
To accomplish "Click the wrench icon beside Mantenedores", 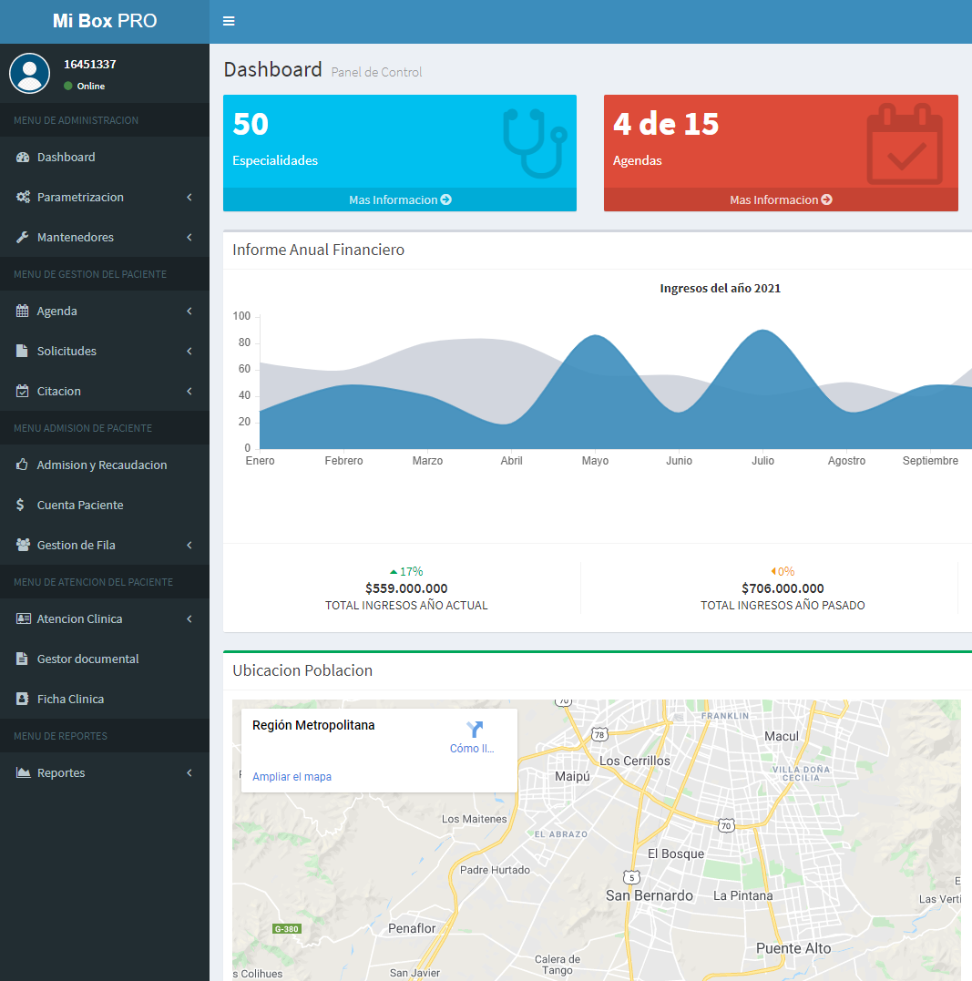I will point(20,237).
